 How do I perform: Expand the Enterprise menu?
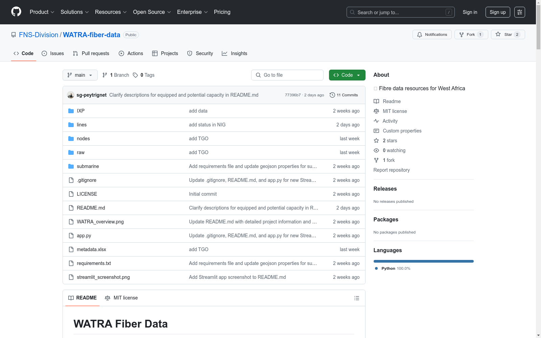(x=192, y=12)
